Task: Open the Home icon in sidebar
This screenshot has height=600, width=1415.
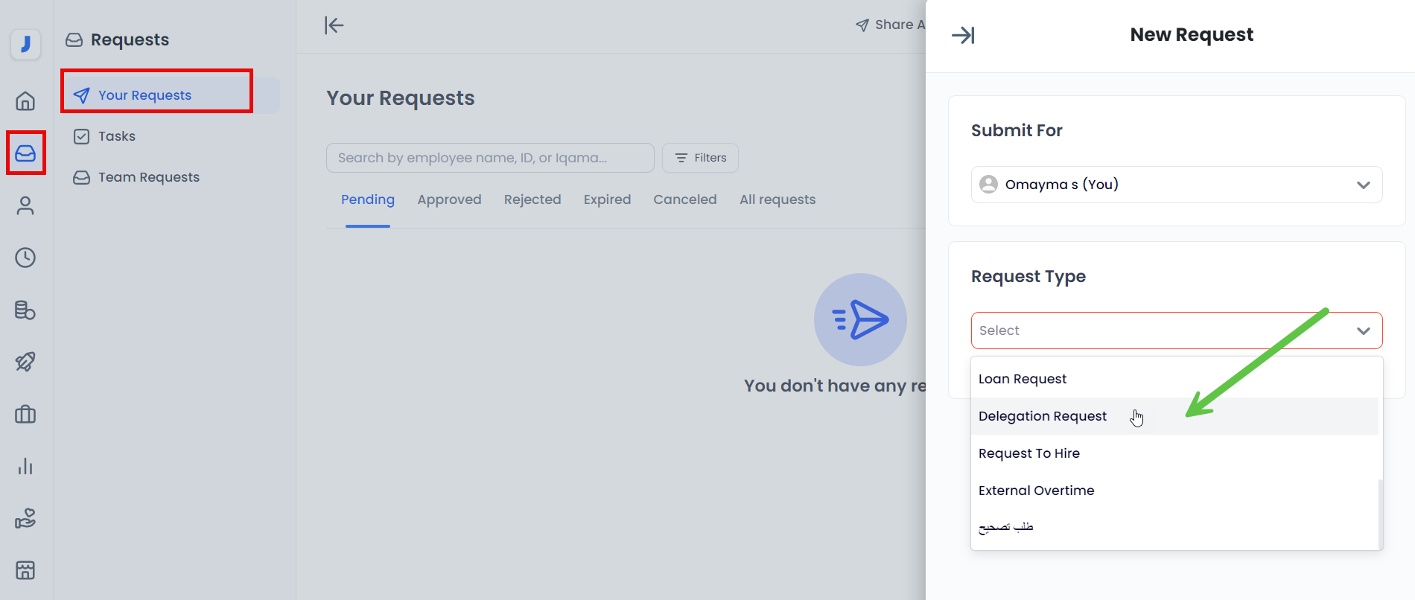Action: click(x=25, y=100)
